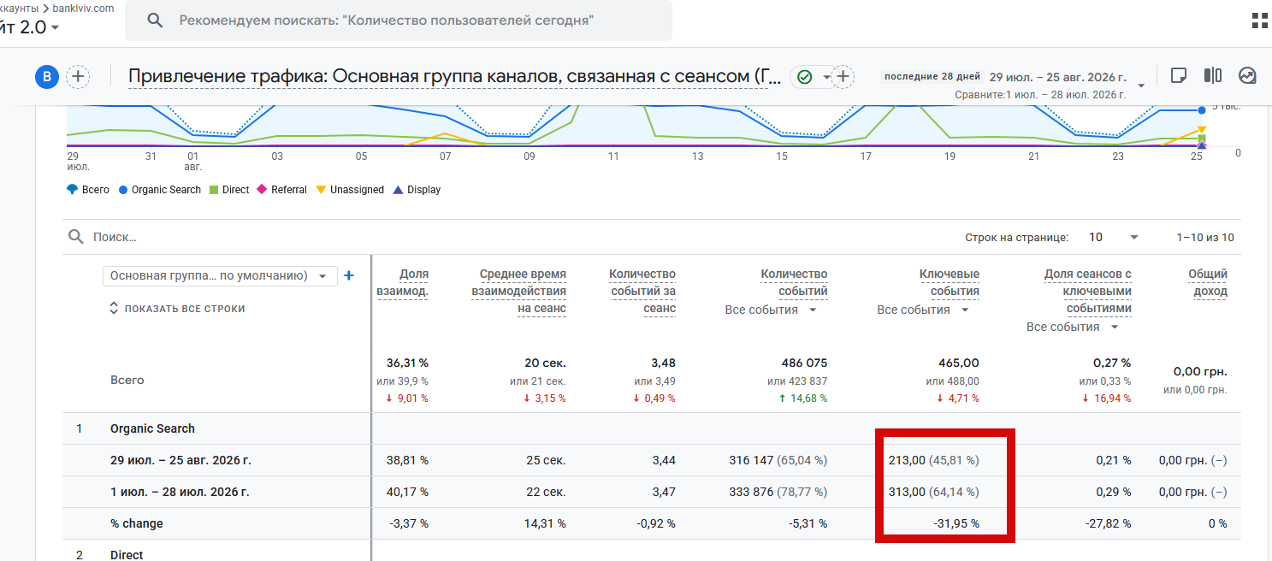Open the compare columns icon

(x=1212, y=76)
